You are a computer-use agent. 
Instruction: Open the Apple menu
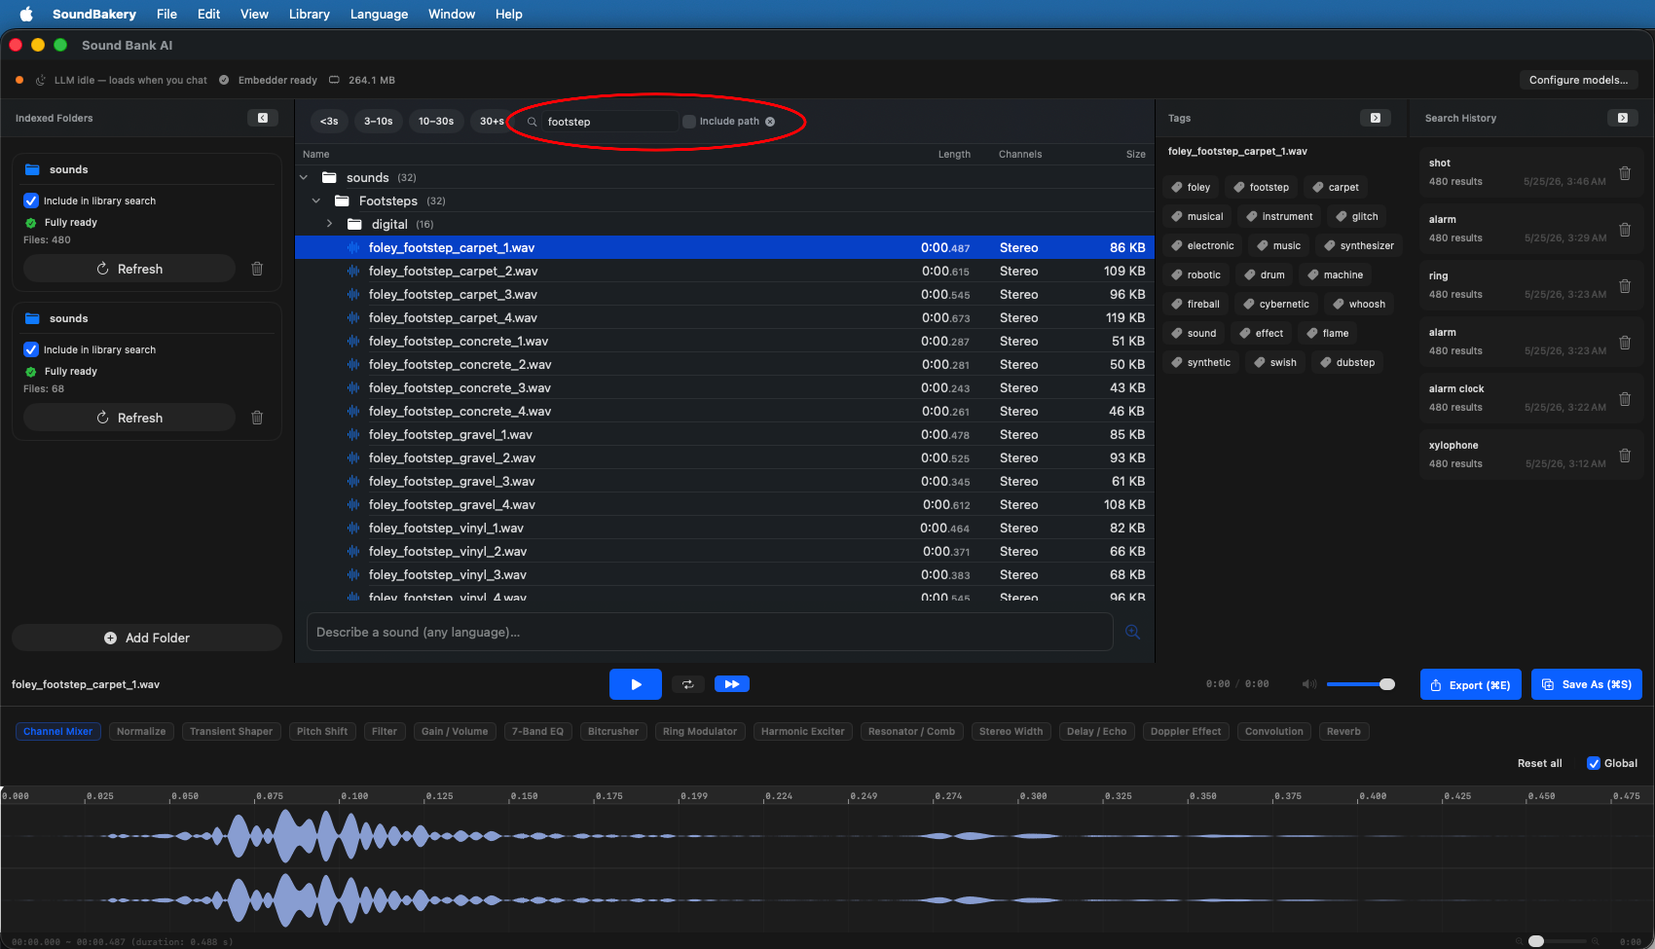[x=26, y=14]
